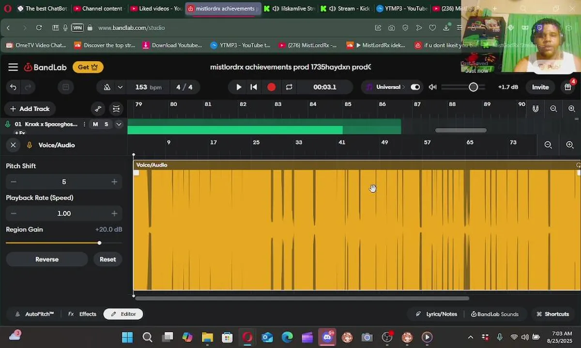Open the Shortcuts panel

(x=552, y=314)
